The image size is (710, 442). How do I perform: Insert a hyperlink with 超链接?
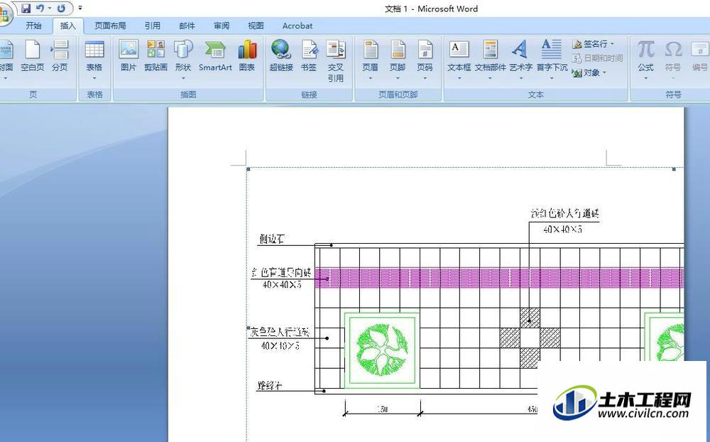(x=281, y=55)
